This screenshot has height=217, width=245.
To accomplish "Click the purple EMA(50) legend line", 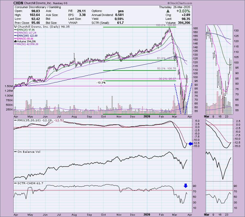I will pos(15,33).
